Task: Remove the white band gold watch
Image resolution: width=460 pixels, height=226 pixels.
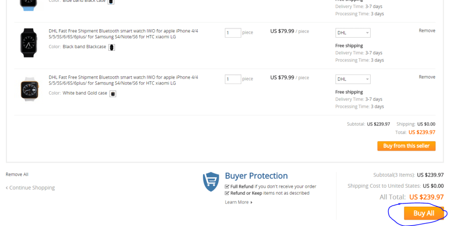Action: [427, 77]
